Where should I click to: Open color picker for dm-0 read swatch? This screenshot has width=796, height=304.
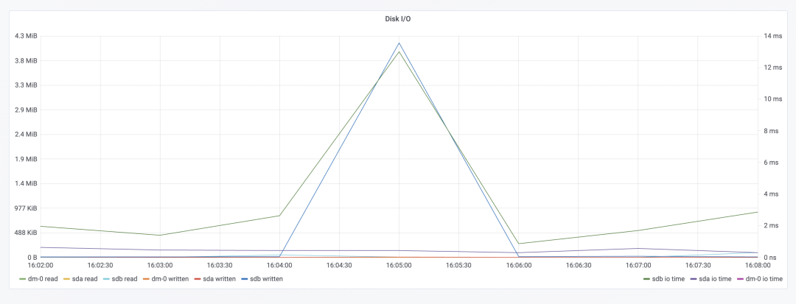pyautogui.click(x=23, y=279)
